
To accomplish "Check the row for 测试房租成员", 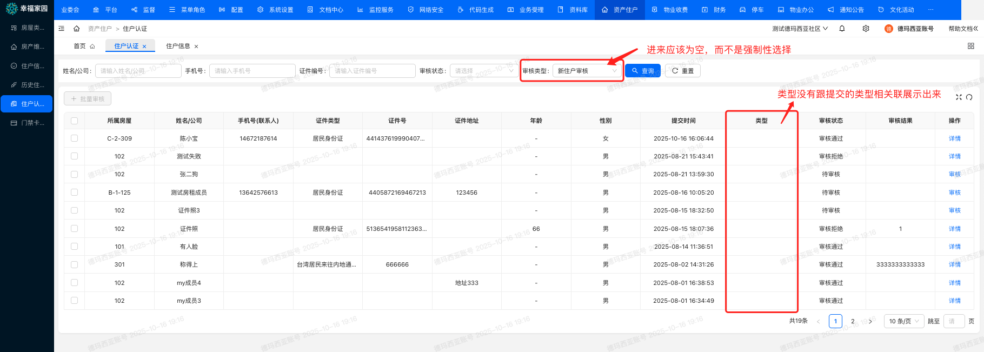I will click(x=74, y=192).
